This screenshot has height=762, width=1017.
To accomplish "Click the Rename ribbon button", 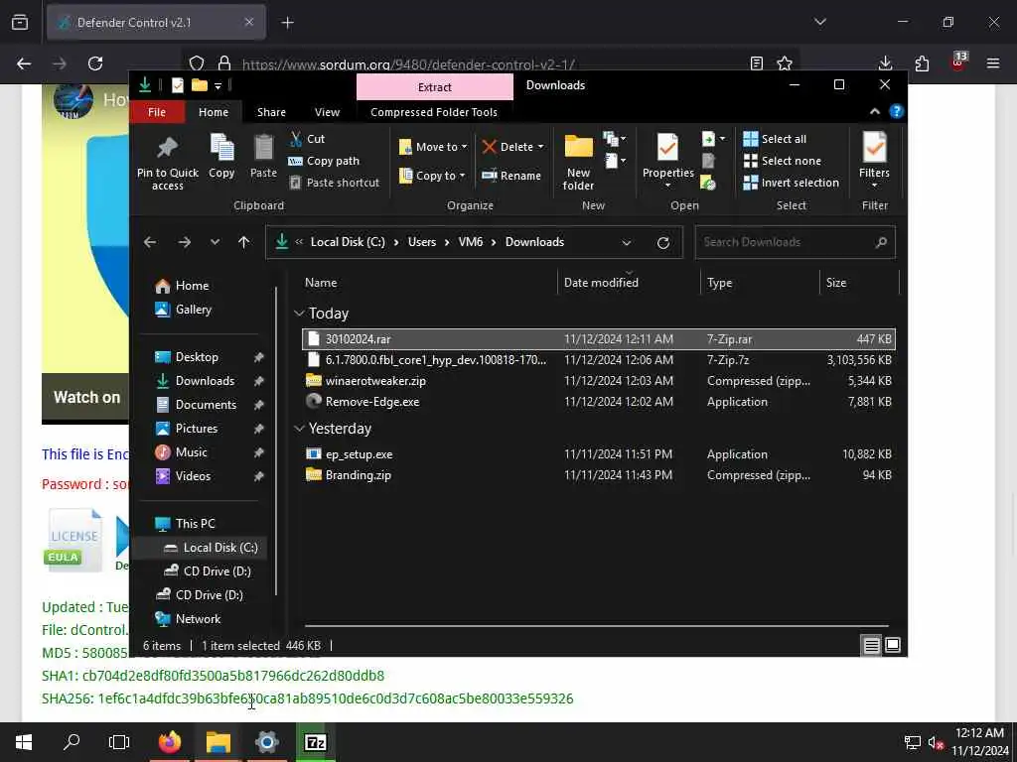I will coord(511,176).
